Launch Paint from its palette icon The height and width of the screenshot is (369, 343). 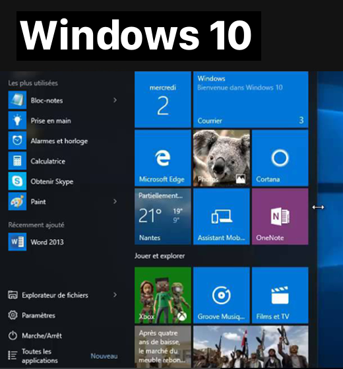[17, 201]
